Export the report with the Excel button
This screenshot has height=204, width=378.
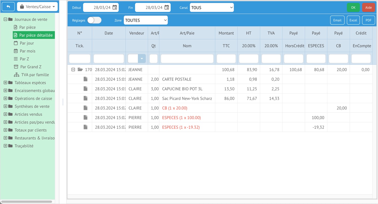click(x=353, y=20)
